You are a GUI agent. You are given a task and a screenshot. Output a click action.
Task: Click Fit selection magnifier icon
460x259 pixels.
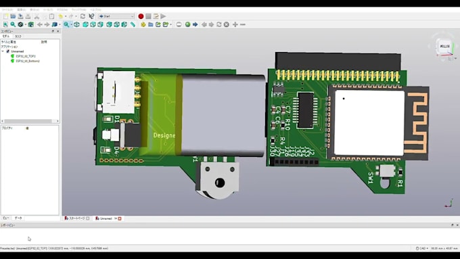click(x=13, y=24)
